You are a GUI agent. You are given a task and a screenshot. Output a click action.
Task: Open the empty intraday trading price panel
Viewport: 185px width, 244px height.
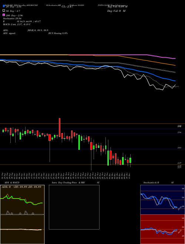pos(74,207)
